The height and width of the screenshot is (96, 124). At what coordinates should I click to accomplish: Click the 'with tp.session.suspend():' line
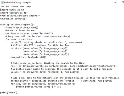17,25
